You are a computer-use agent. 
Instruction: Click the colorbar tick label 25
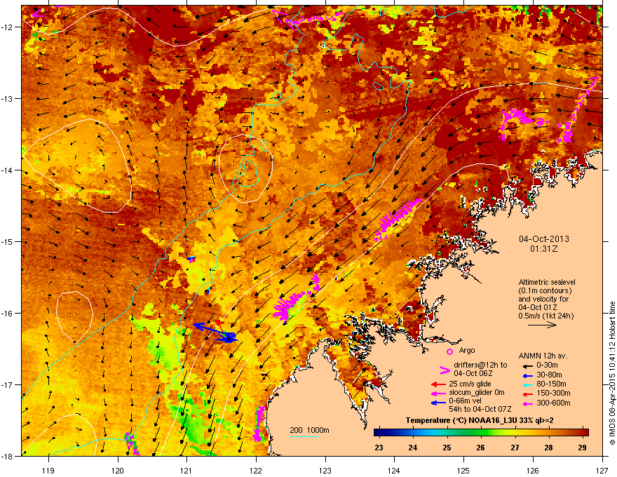447,447
